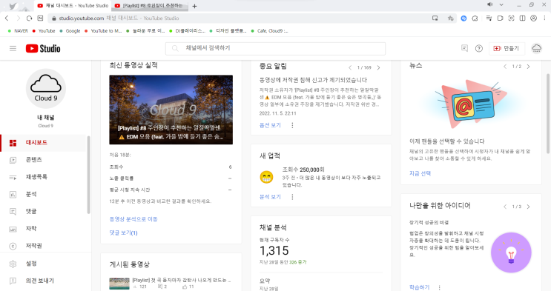Screen dimensions: 551x291
Task: Select 대시보드 in the sidebar
Action: coord(43,142)
